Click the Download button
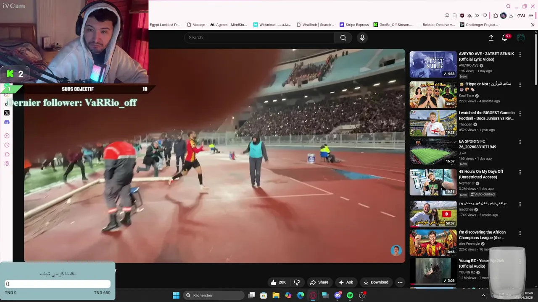538x302 pixels. [x=376, y=282]
